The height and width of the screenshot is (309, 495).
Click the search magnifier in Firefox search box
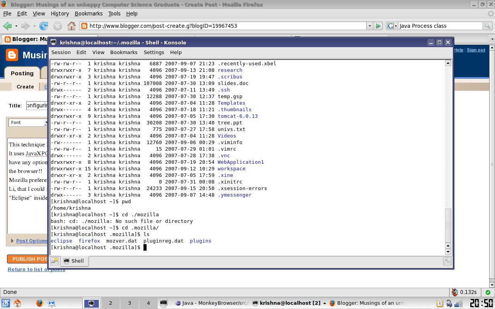(488, 26)
